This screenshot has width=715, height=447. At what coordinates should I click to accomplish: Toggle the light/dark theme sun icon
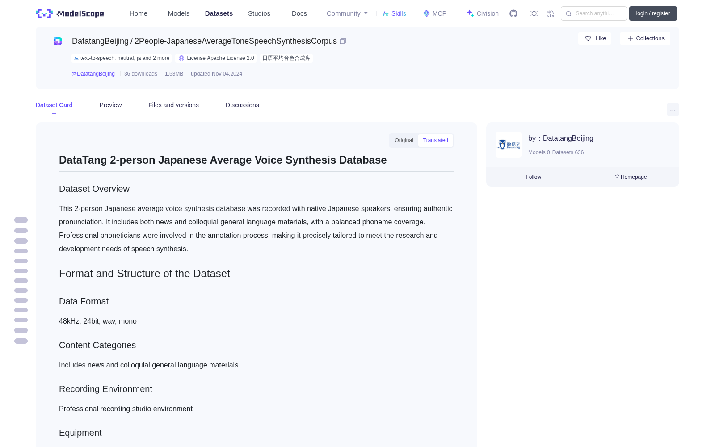tap(534, 13)
